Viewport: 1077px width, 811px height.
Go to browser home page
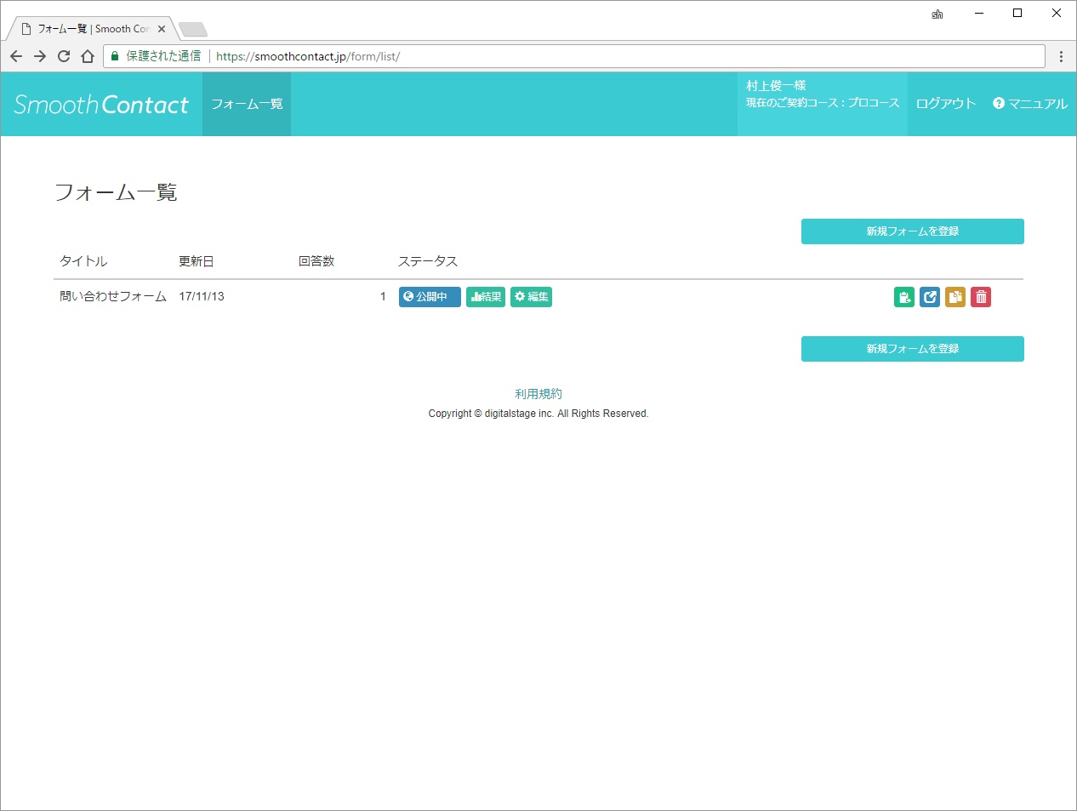pos(88,56)
